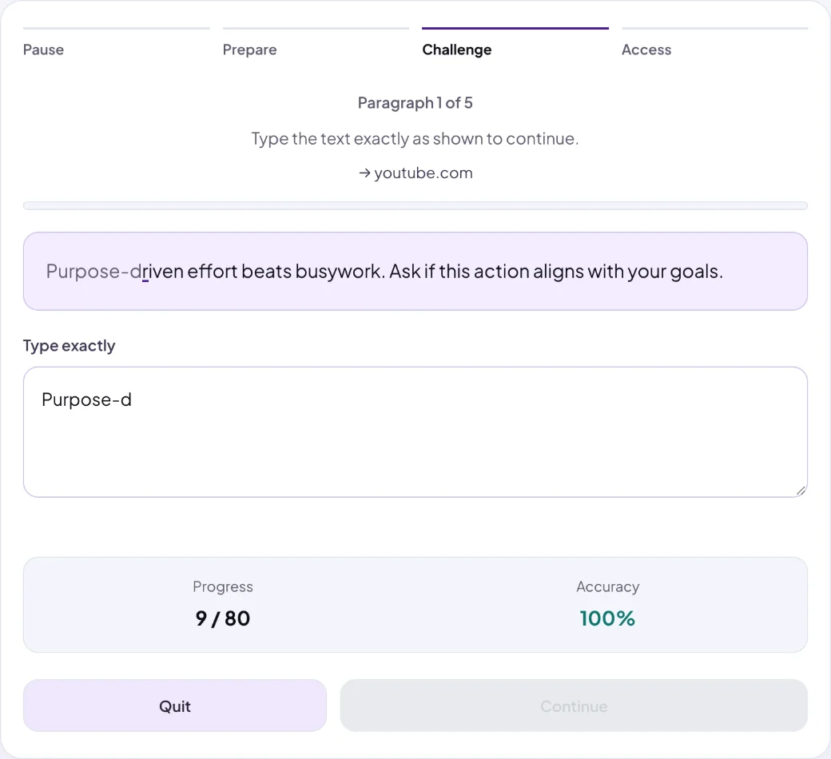The width and height of the screenshot is (831, 759).
Task: Click the arrow icon before youtube.com
Action: tap(364, 173)
